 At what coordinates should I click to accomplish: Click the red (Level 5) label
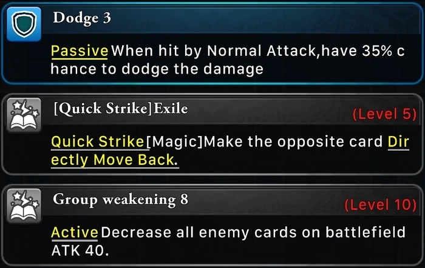[x=384, y=114]
